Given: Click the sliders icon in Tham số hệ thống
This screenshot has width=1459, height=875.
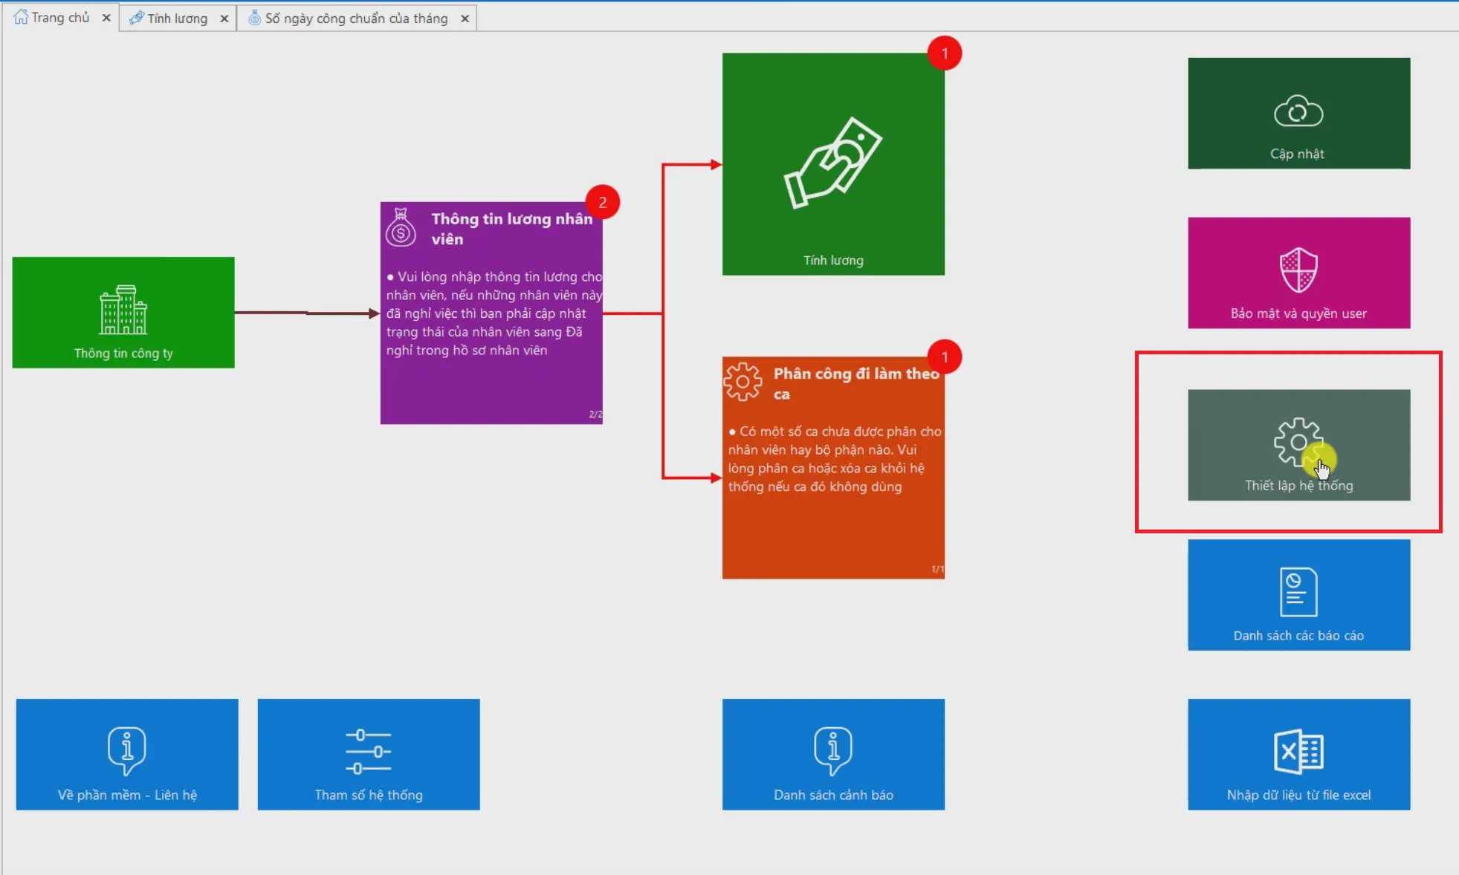Looking at the screenshot, I should [x=368, y=751].
